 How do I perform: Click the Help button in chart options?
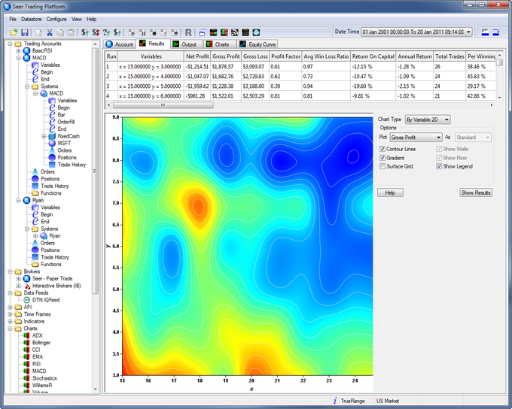[390, 192]
